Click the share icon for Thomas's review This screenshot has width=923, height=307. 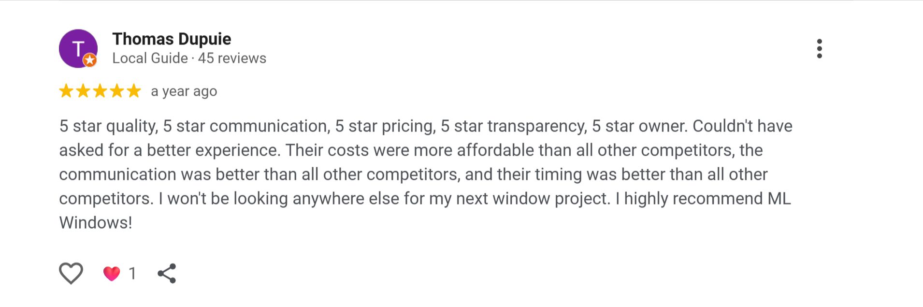pos(167,273)
